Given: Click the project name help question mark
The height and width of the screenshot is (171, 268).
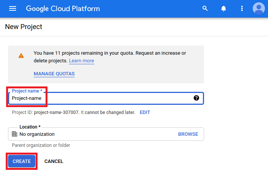Looking at the screenshot, I should tap(196, 98).
